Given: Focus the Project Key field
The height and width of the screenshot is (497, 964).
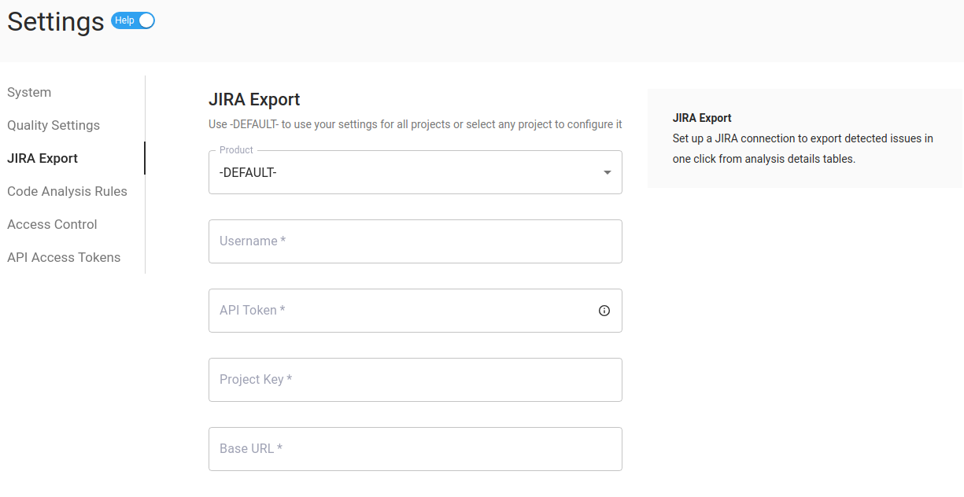Looking at the screenshot, I should 416,380.
